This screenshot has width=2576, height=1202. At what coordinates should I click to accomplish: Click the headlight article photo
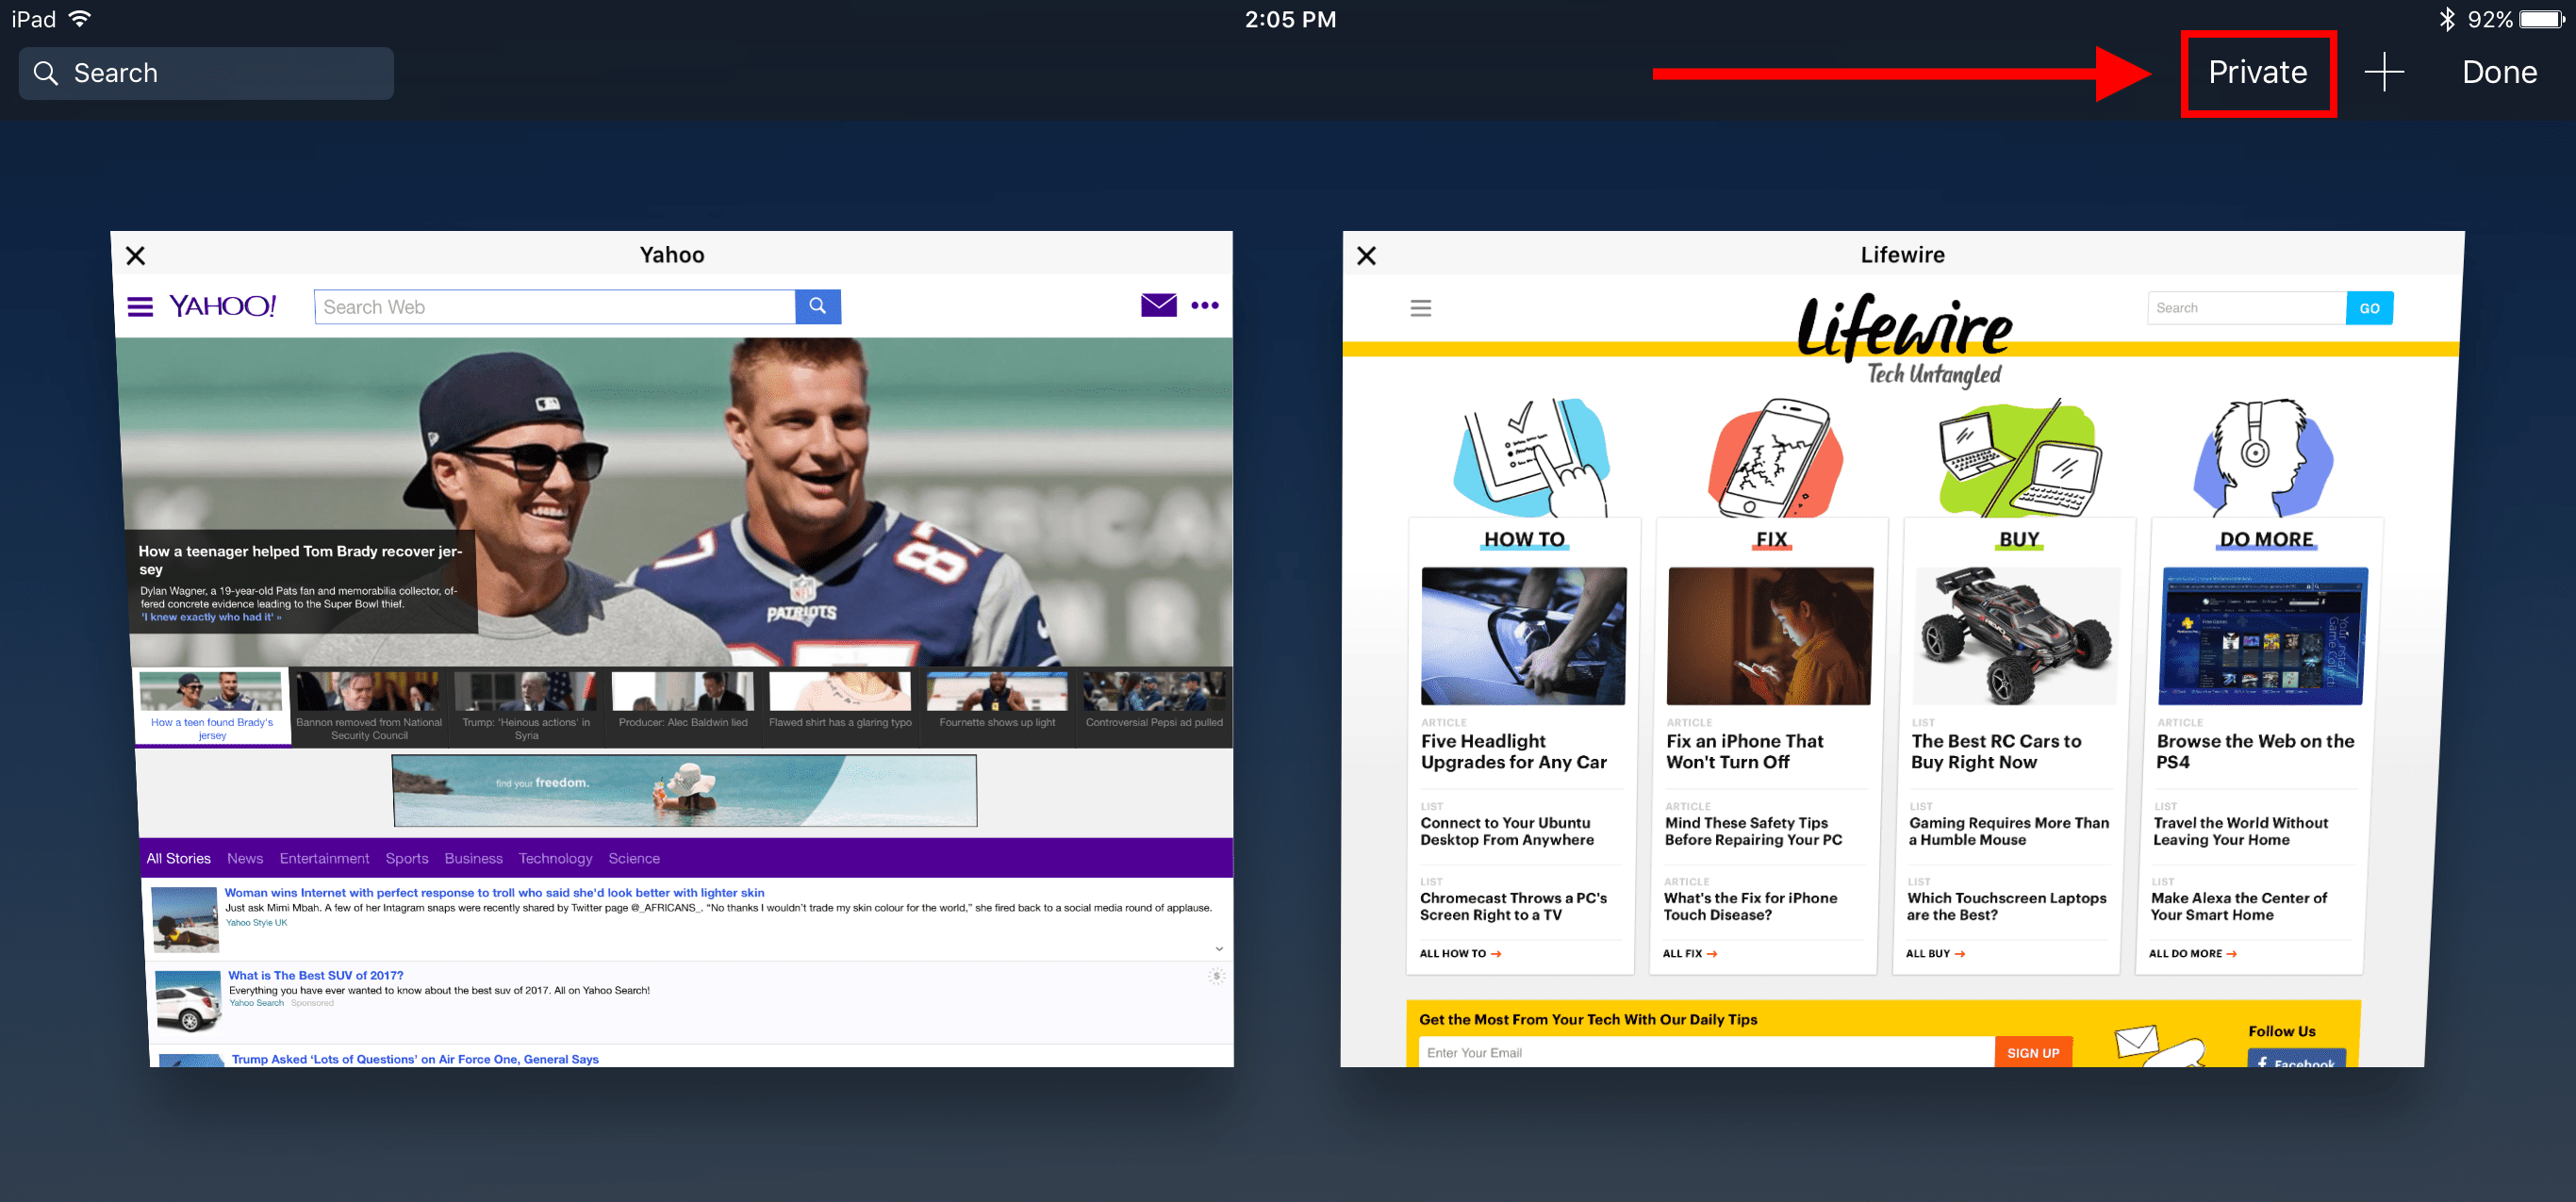pyautogui.click(x=1523, y=636)
